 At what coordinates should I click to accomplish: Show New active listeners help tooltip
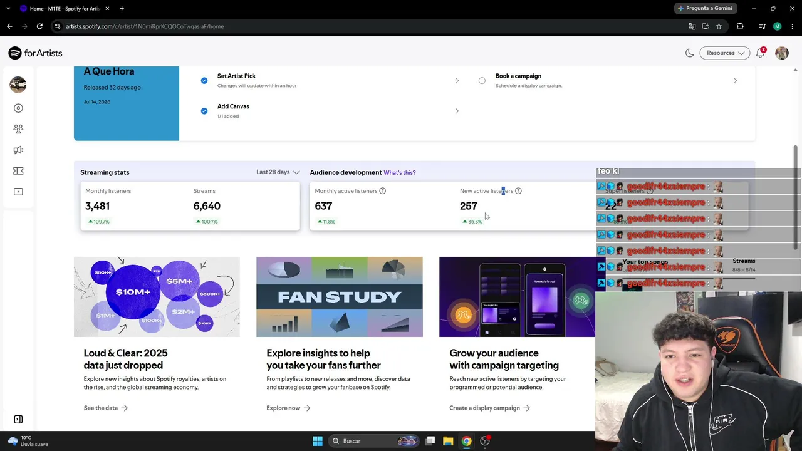pyautogui.click(x=518, y=191)
